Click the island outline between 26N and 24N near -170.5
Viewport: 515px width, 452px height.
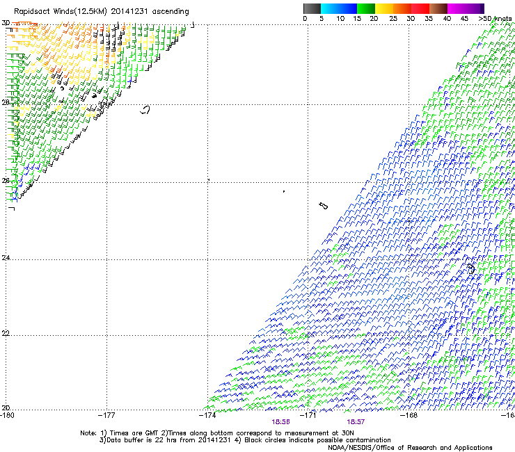pyautogui.click(x=324, y=206)
